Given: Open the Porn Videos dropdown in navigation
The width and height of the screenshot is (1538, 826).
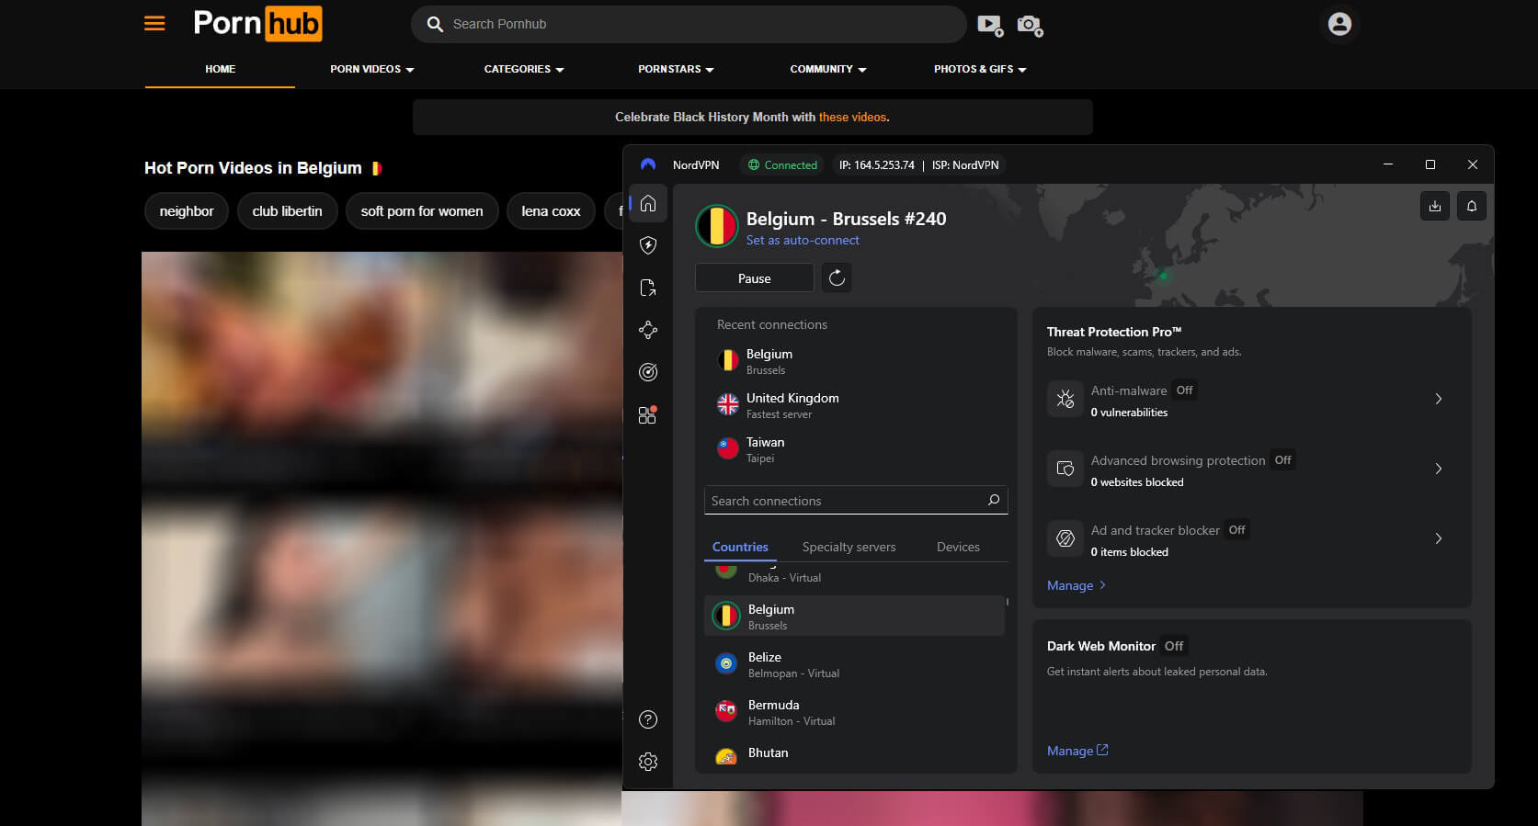Looking at the screenshot, I should pyautogui.click(x=372, y=69).
